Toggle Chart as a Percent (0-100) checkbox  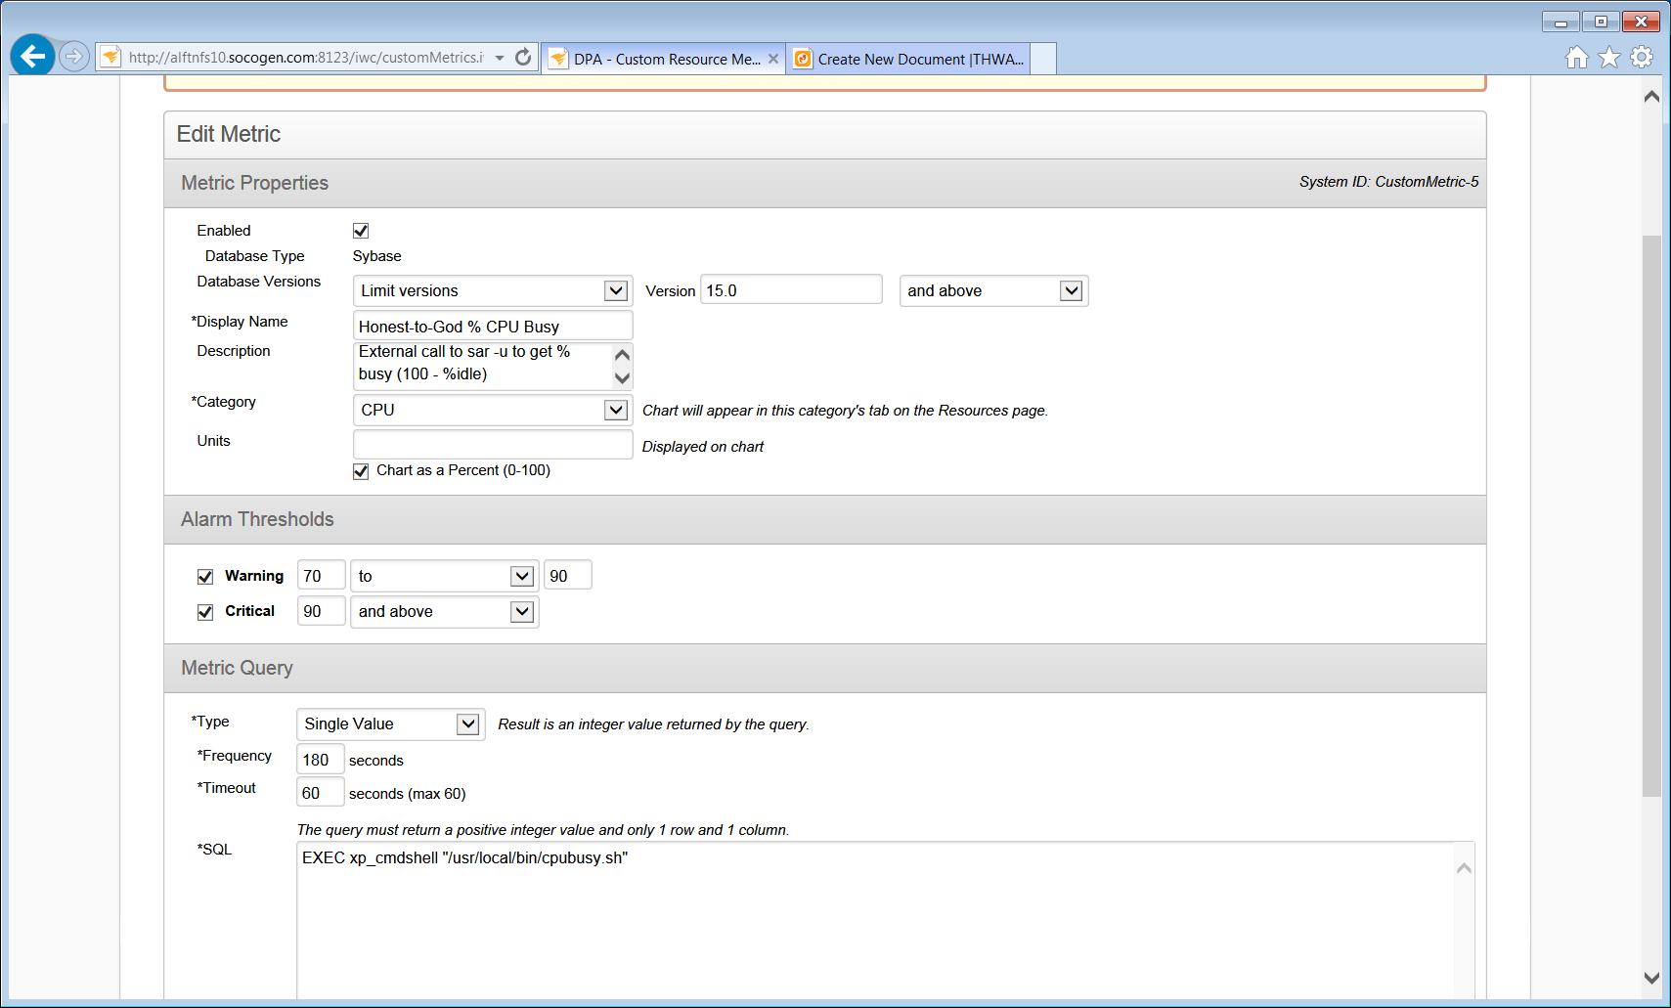tap(361, 471)
